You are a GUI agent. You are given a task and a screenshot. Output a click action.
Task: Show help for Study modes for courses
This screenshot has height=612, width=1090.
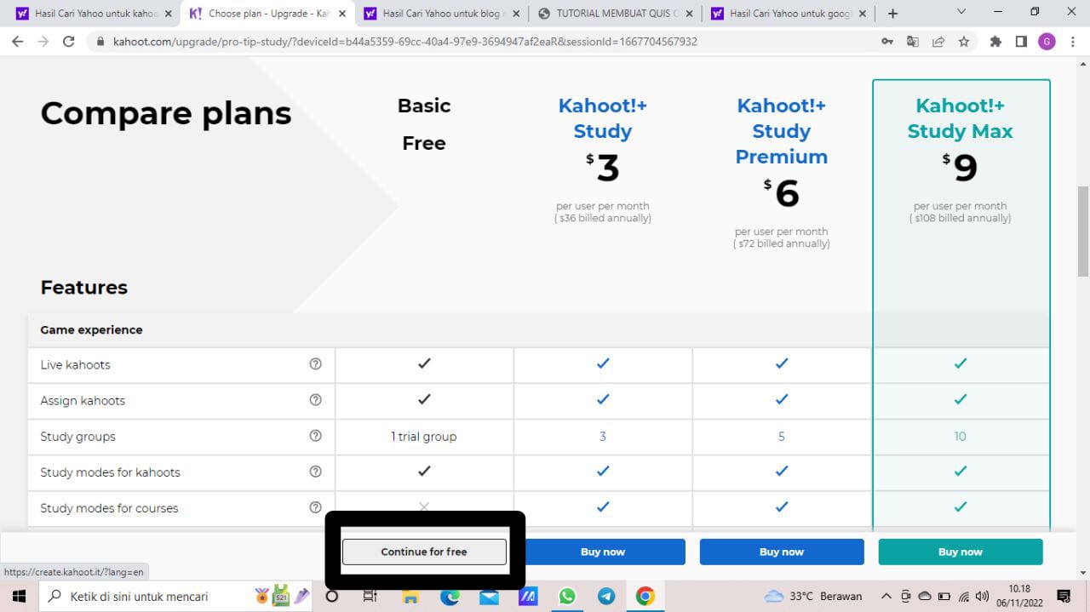(x=315, y=507)
